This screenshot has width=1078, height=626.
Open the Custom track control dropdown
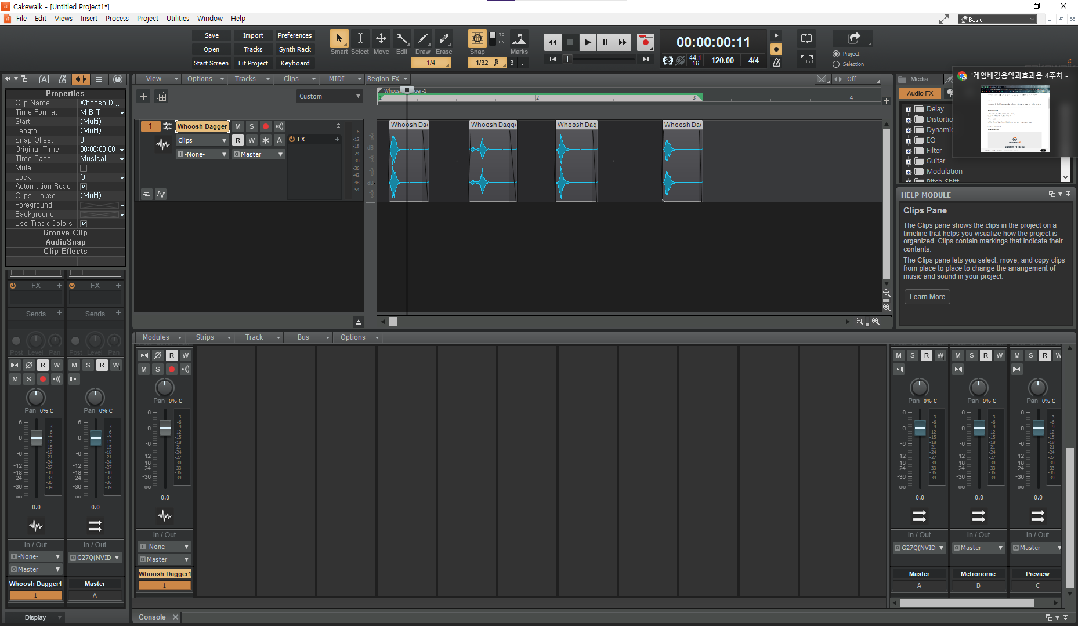[x=330, y=96]
